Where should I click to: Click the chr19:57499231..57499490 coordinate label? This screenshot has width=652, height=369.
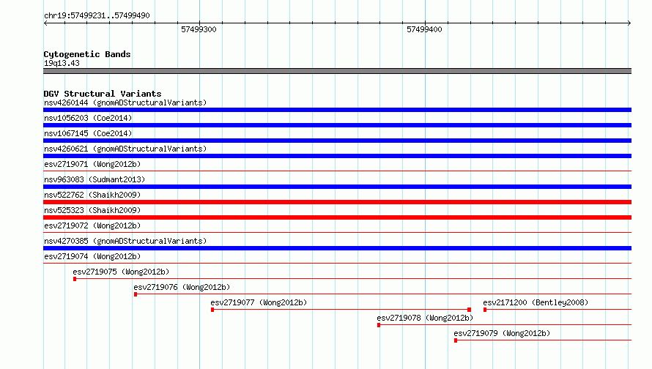coord(97,15)
